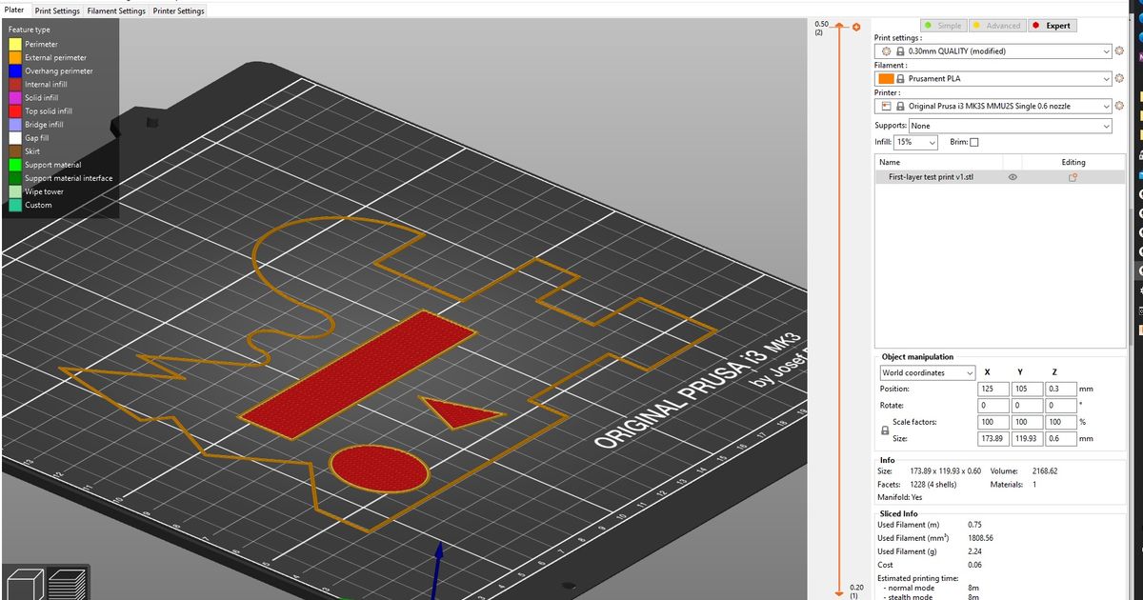Screen dimensions: 1143x600
Task: Switch to Simple mode
Action: pyautogui.click(x=942, y=26)
